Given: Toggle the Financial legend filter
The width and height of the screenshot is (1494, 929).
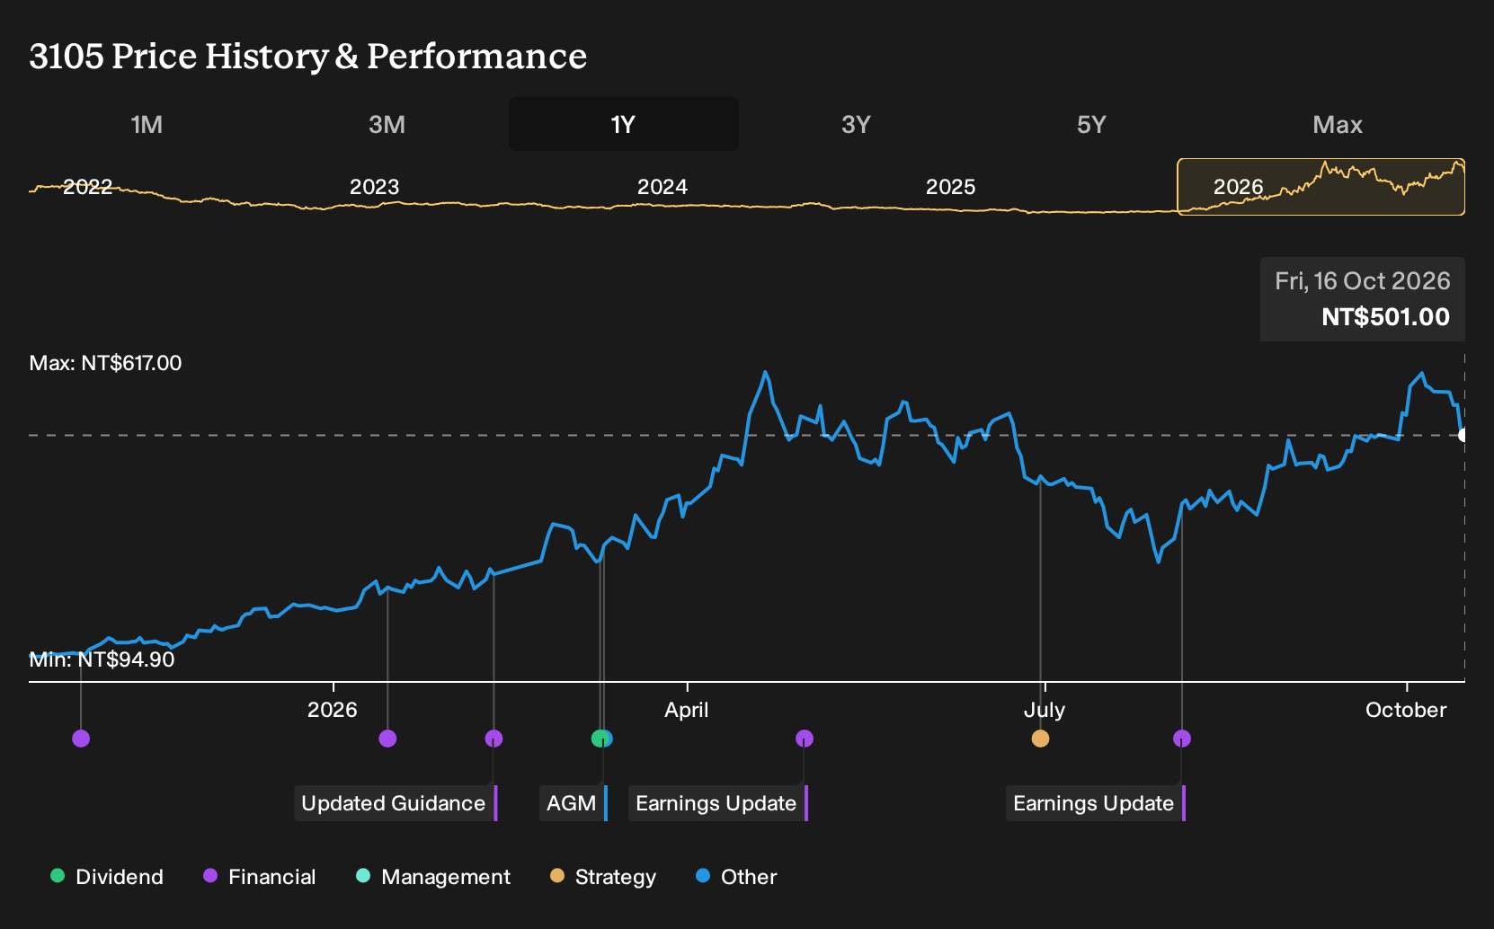Looking at the screenshot, I should tap(259, 877).
